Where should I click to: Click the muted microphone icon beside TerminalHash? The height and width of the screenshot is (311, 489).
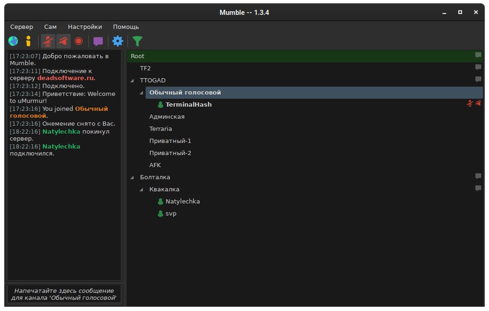click(469, 103)
